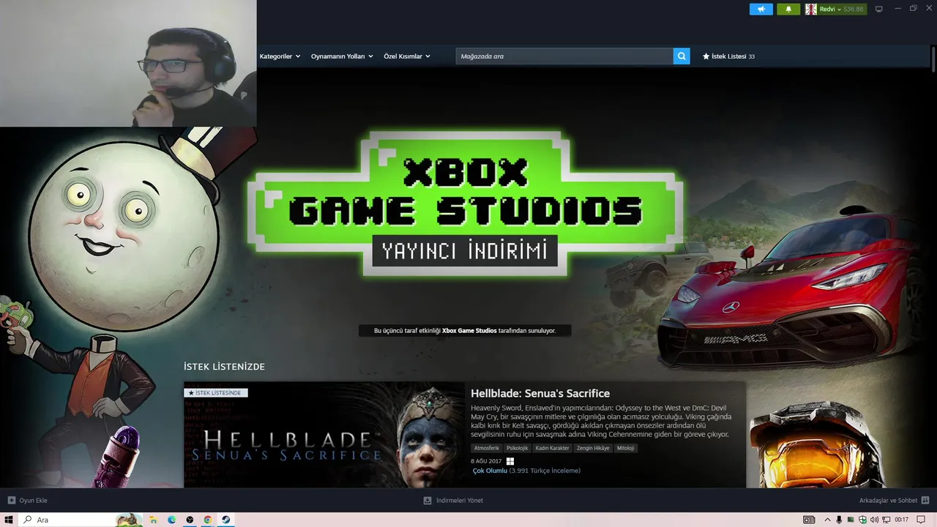Open wallet balance $36.88
Viewport: 937px width, 527px height.
click(x=854, y=10)
